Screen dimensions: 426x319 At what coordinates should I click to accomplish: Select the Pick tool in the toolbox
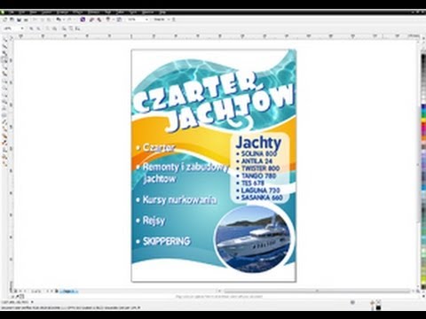pos(5,40)
